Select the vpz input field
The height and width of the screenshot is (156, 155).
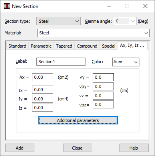[x=103, y=104]
